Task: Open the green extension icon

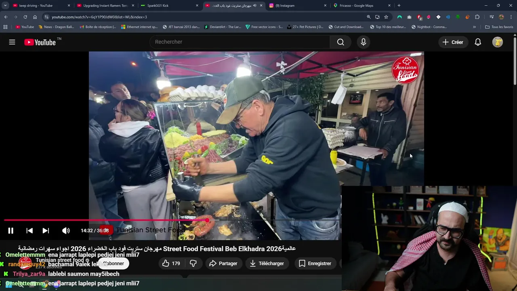Action: click(458, 17)
